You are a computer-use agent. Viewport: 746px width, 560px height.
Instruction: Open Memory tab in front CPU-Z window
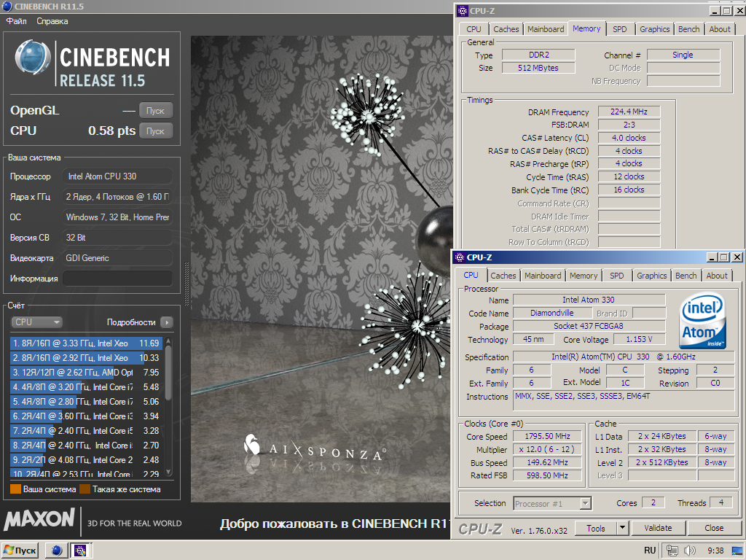[584, 276]
